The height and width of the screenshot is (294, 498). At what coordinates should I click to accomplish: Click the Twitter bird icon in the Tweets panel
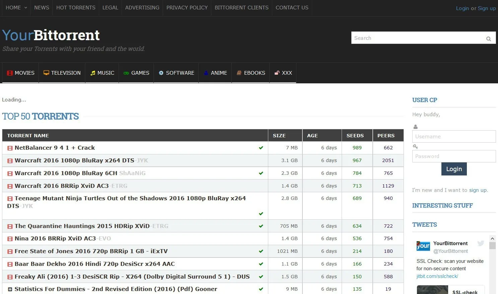(481, 243)
